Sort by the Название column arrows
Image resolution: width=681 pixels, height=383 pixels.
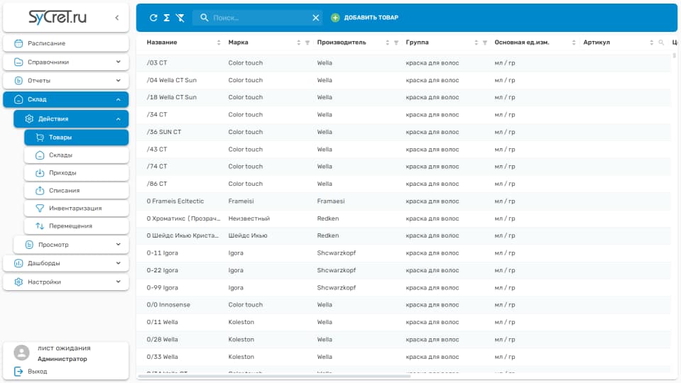pos(219,43)
